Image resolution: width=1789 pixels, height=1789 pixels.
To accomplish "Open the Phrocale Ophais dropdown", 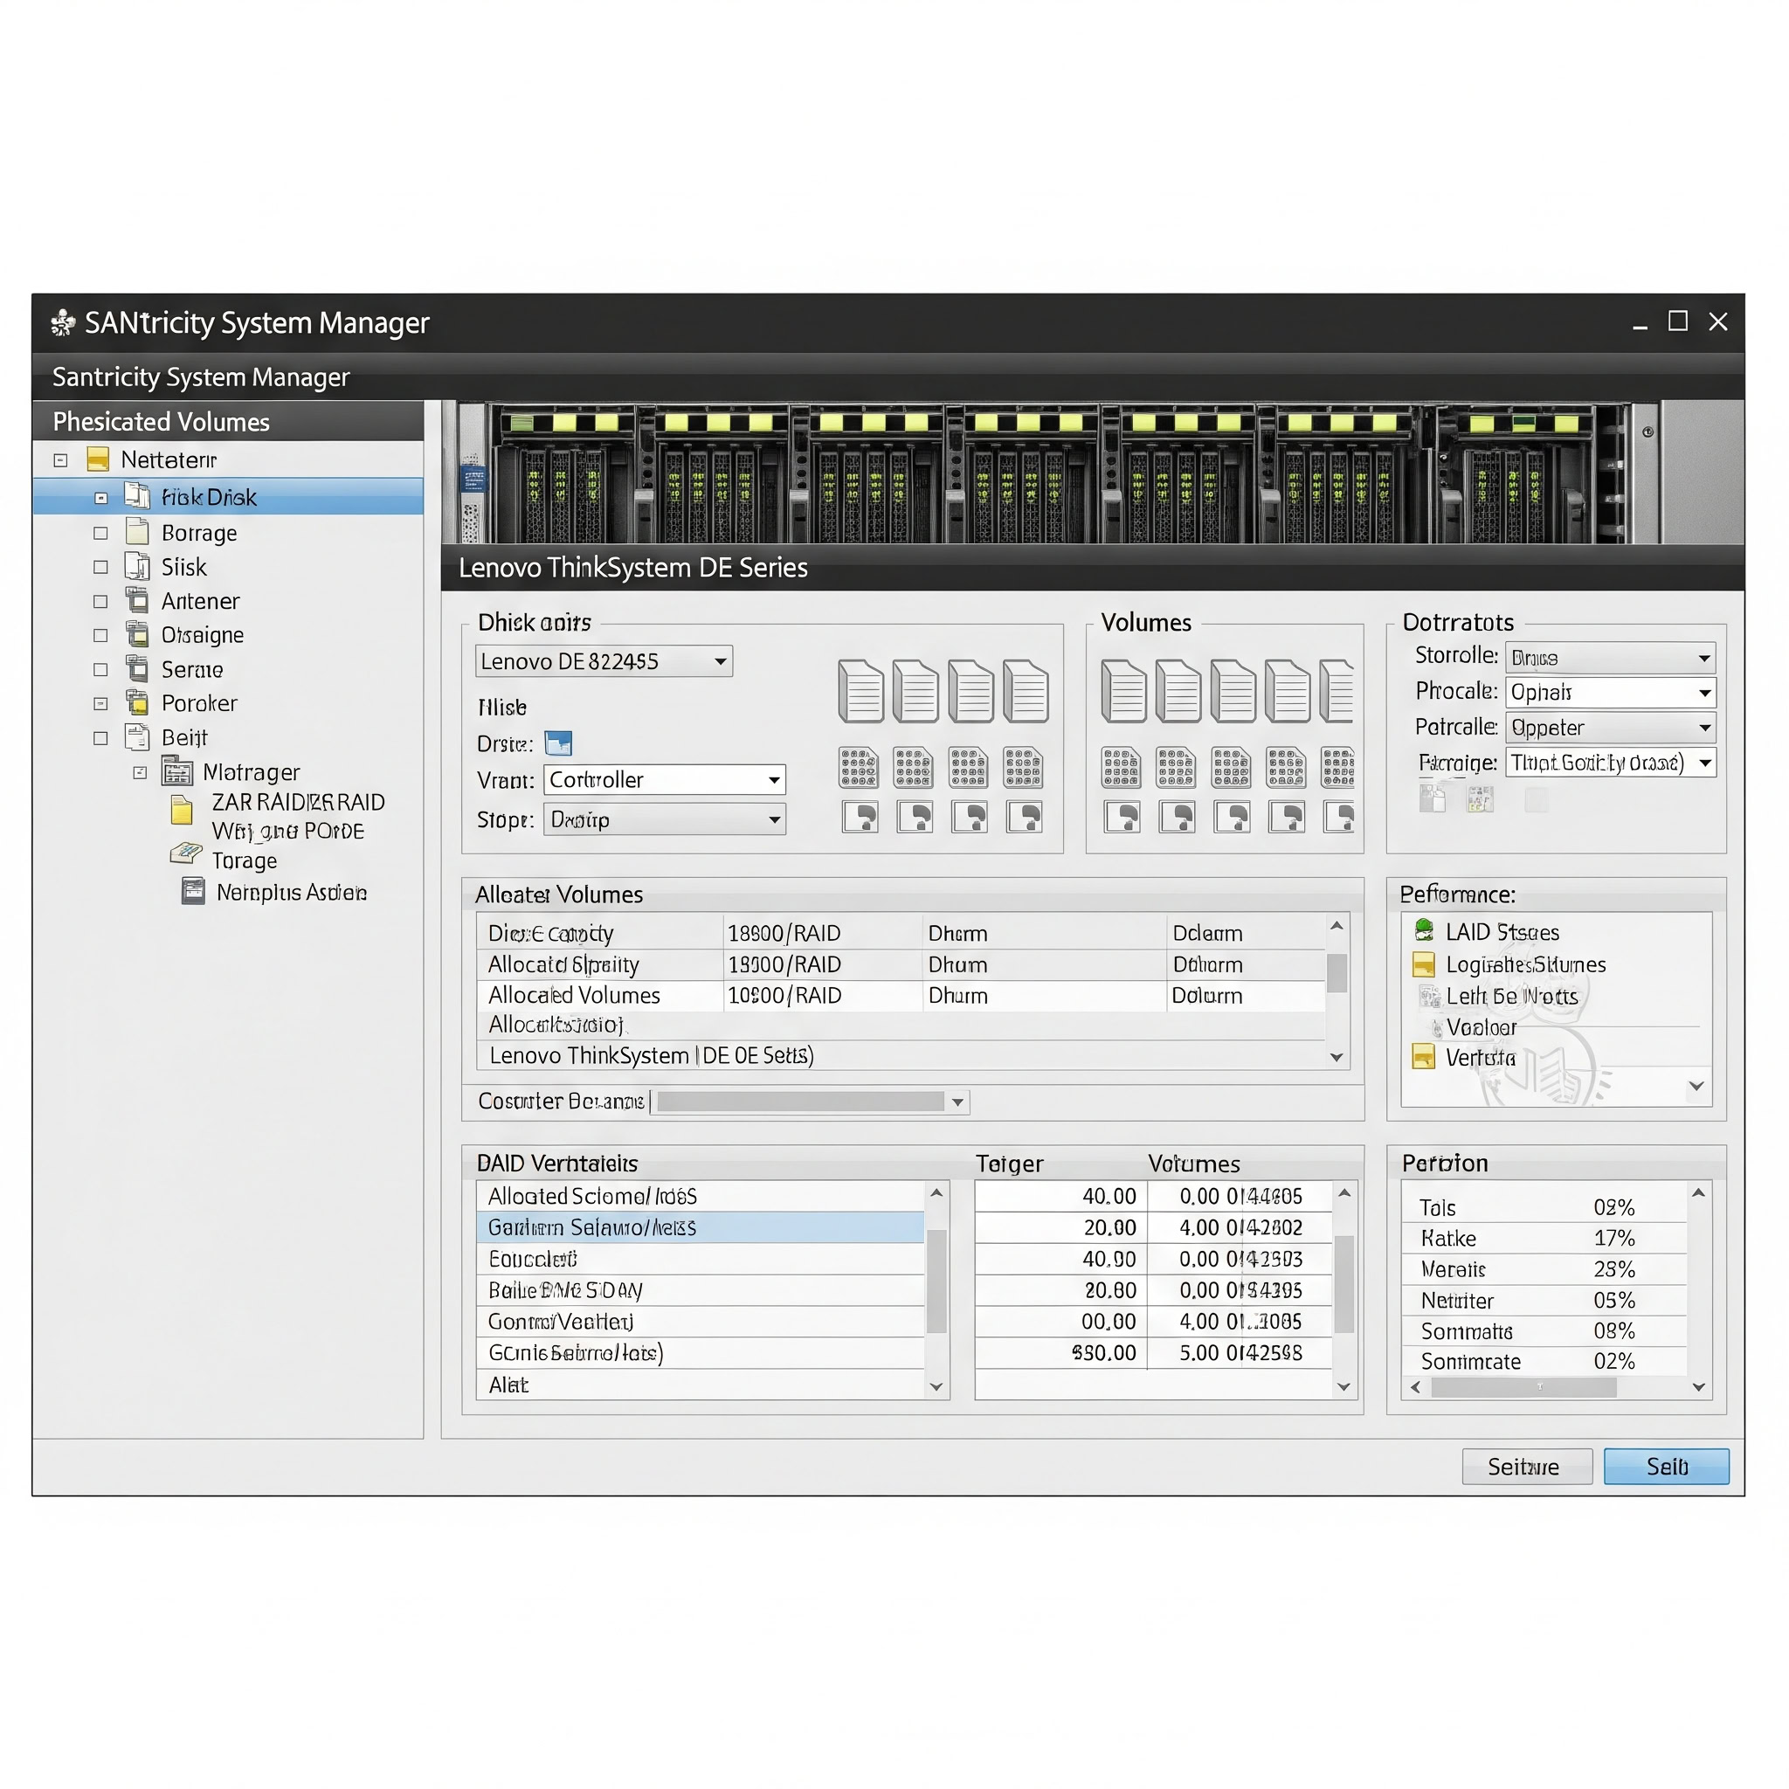I will coord(1610,693).
